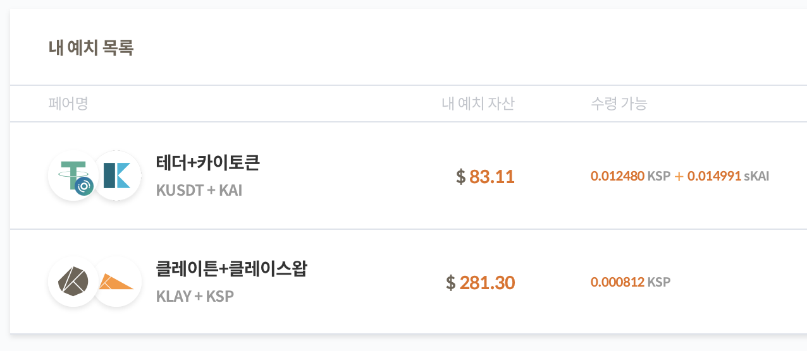Click the 내 예치 목록 section title
Screen dimensions: 807x351
tap(91, 48)
